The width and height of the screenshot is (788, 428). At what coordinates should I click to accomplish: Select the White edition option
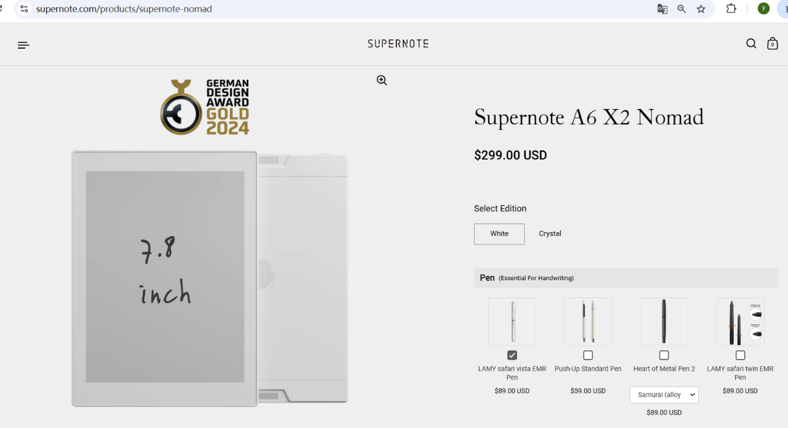499,234
